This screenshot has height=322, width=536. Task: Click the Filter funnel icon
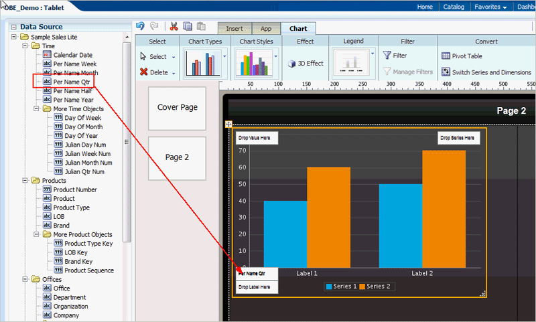click(387, 56)
